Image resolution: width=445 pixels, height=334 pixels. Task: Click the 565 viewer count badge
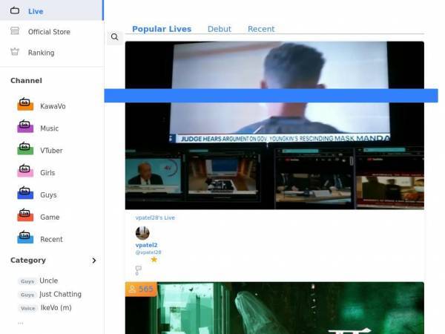141,289
